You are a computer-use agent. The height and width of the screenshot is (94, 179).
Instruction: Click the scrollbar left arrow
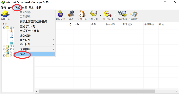click(x=37, y=91)
